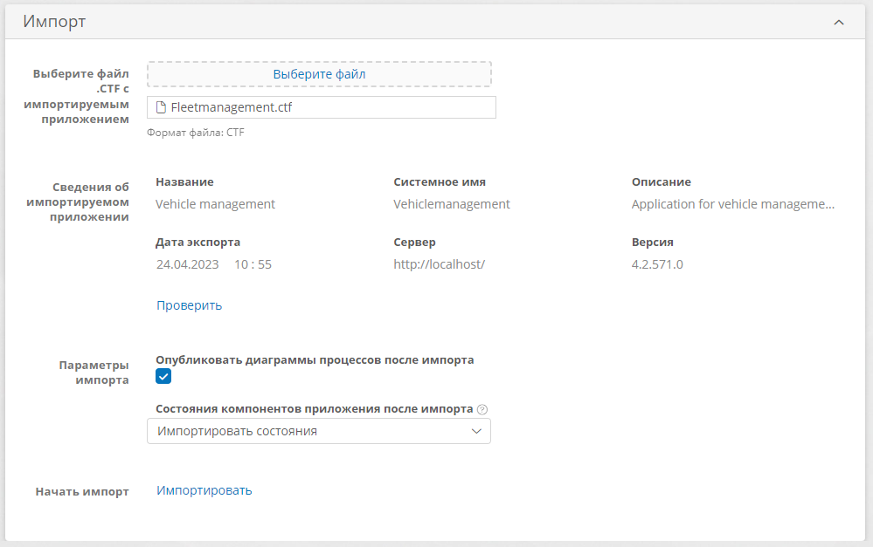Click the Название field label
The width and height of the screenshot is (873, 547).
[185, 182]
